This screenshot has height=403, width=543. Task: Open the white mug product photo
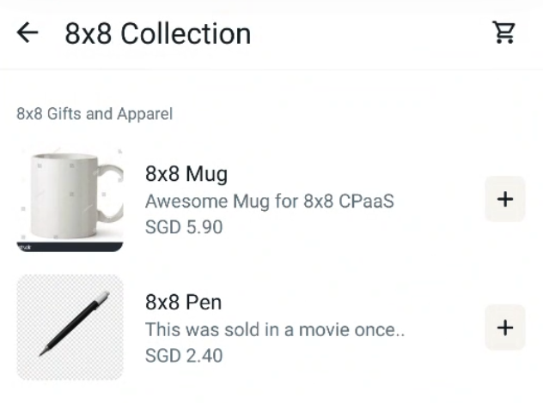pos(70,199)
